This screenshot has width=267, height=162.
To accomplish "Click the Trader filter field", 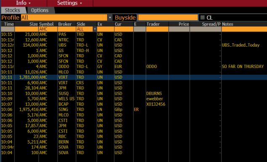I will 157,29.
